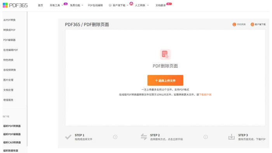Open the 福昕数据恢复 download link
This screenshot has width=272, height=153.
tap(10, 151)
